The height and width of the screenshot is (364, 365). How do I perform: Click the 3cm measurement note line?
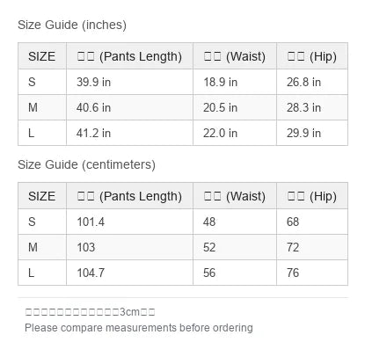coord(90,312)
